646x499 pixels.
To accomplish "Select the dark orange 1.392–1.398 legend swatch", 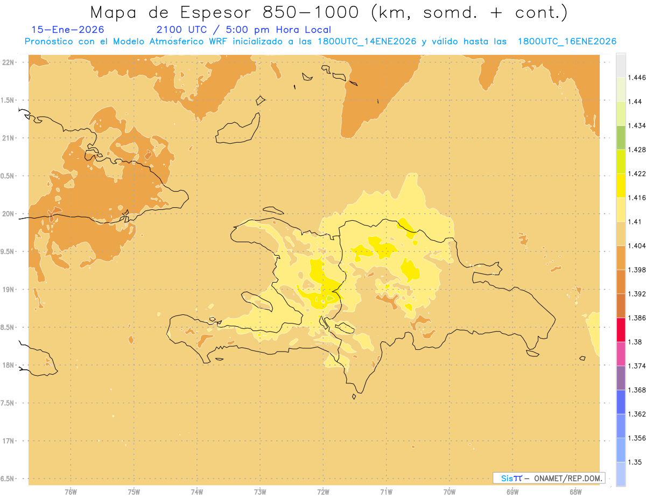I will pos(621,282).
